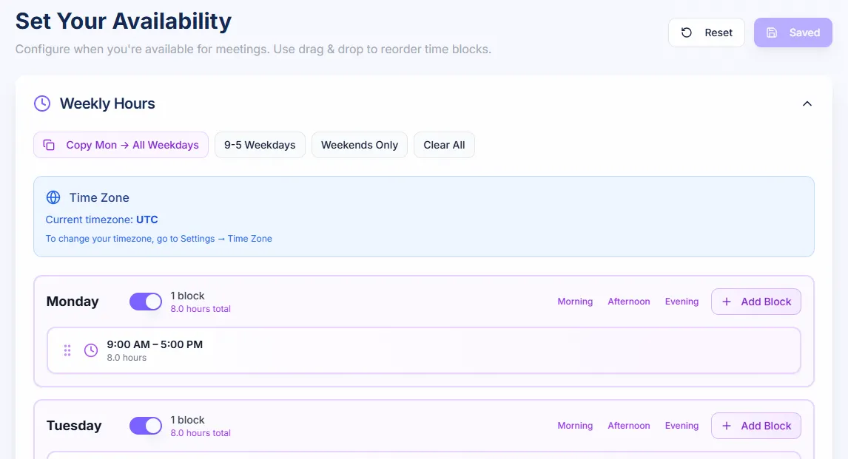Toggle Monday availability off

coord(146,302)
